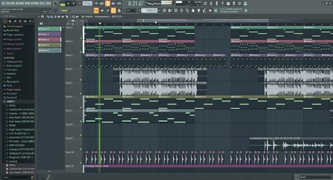This screenshot has width=333, height=180.
Task: Expand Mixer presets folder
Action: pos(14,48)
